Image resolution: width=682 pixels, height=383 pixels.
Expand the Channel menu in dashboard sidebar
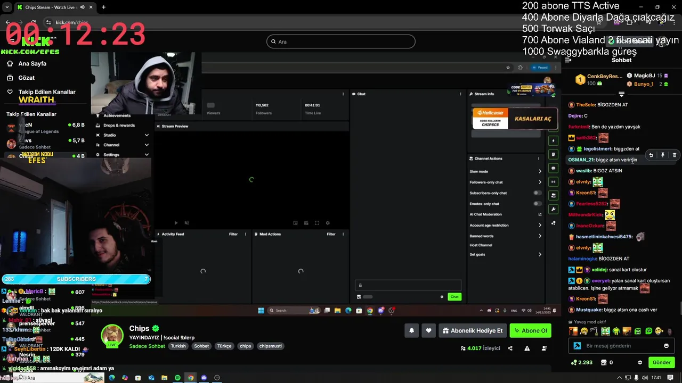coord(147,145)
